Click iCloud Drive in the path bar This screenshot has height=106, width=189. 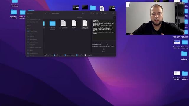pos(48,55)
